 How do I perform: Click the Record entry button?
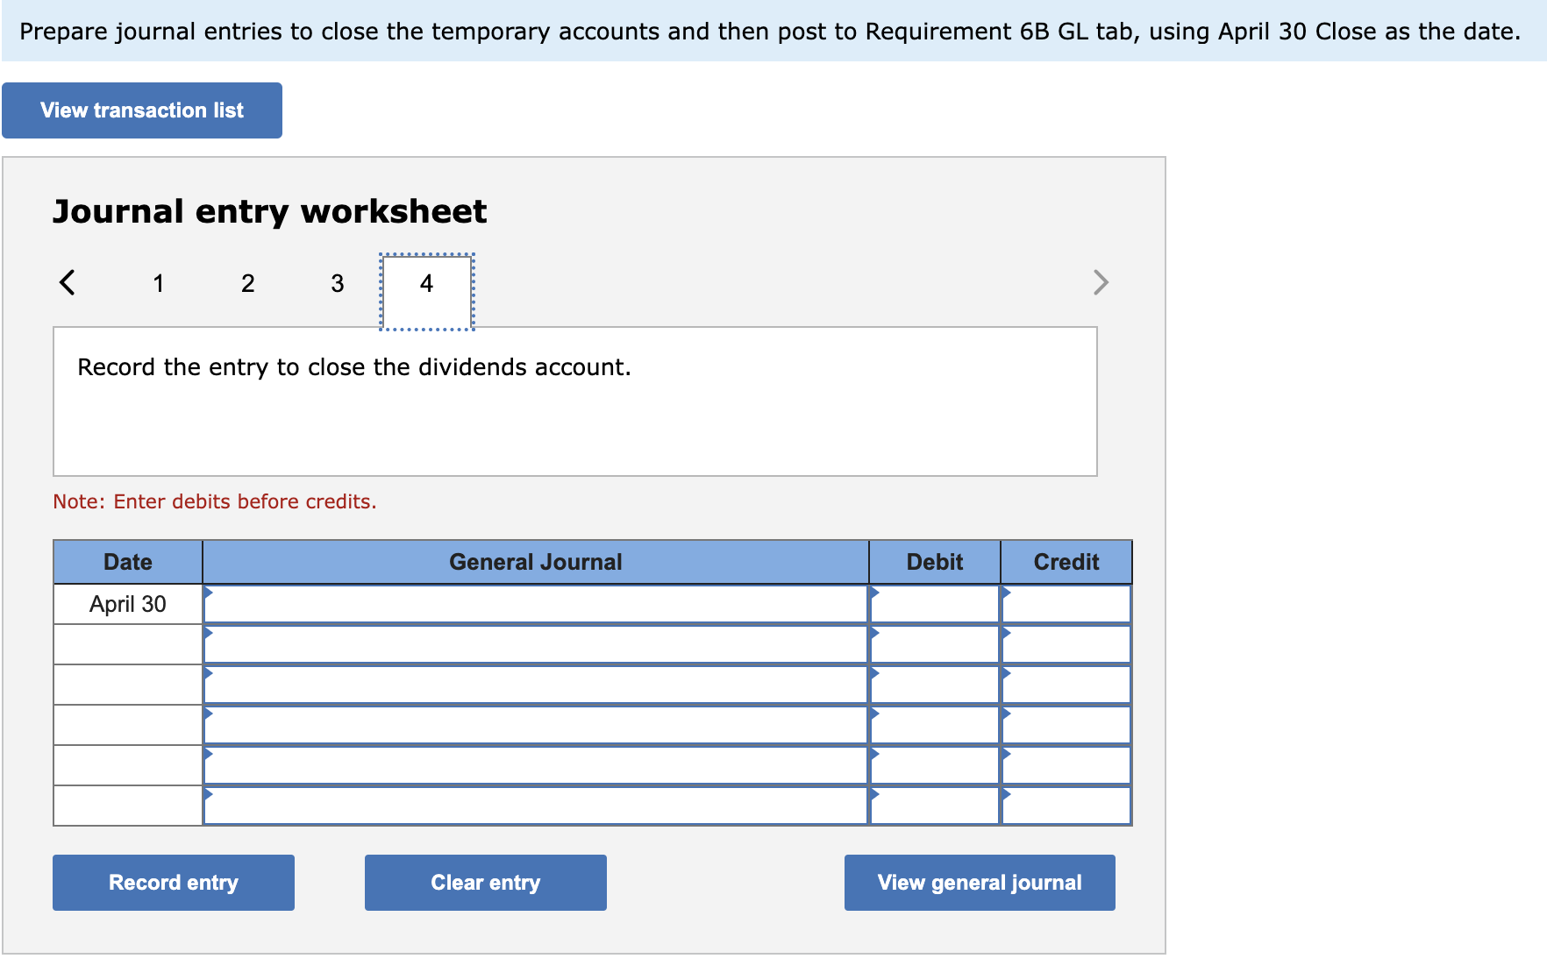pos(173,882)
